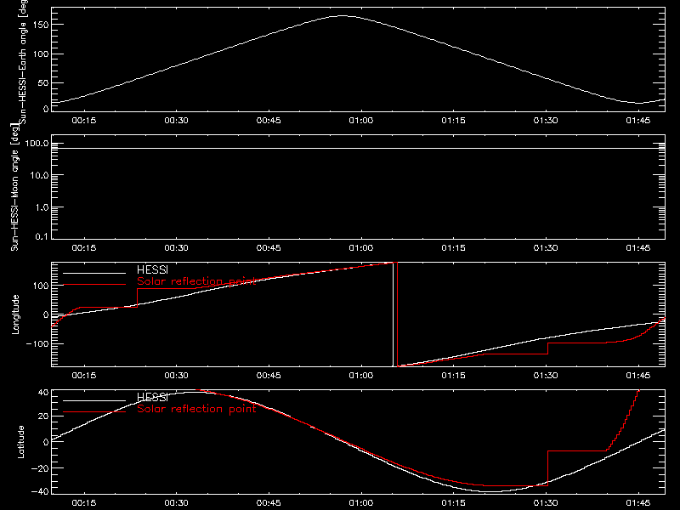Select 01:30 label under the Earth angle plot

click(x=546, y=121)
